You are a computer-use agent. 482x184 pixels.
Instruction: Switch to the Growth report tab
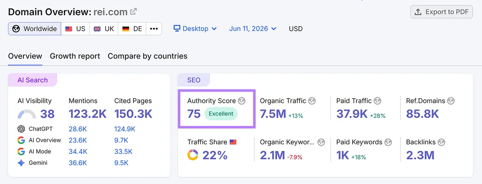click(75, 56)
